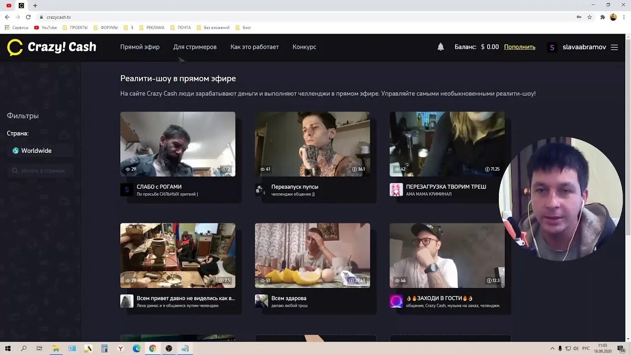The height and width of the screenshot is (355, 631).
Task: Open the ФОРУМЫ bookmarks folder
Action: coord(105,28)
